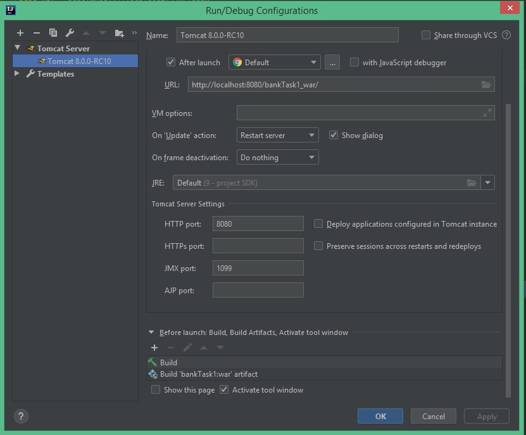
Task: Close the Run/Debug Configurations dialog
Action: click(x=510, y=8)
